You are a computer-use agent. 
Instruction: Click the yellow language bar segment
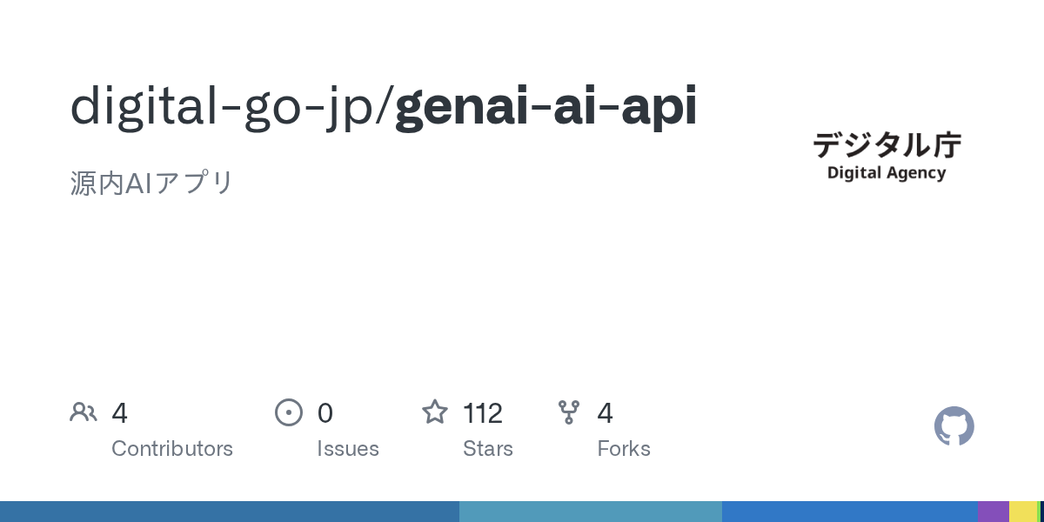pyautogui.click(x=1022, y=512)
